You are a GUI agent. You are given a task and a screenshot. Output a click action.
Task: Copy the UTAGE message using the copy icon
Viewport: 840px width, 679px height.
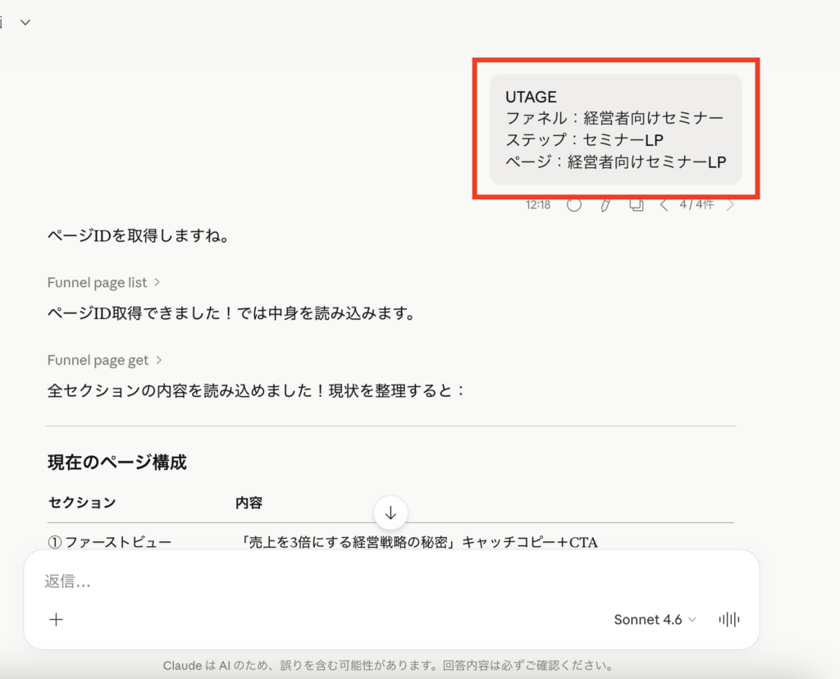636,205
